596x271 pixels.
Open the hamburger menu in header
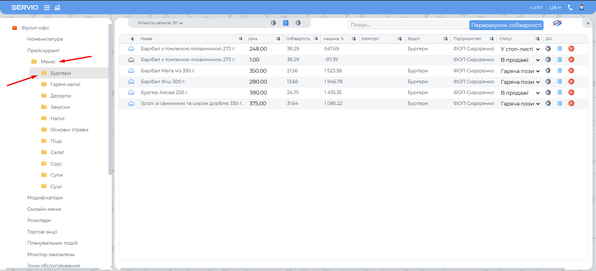coord(47,7)
